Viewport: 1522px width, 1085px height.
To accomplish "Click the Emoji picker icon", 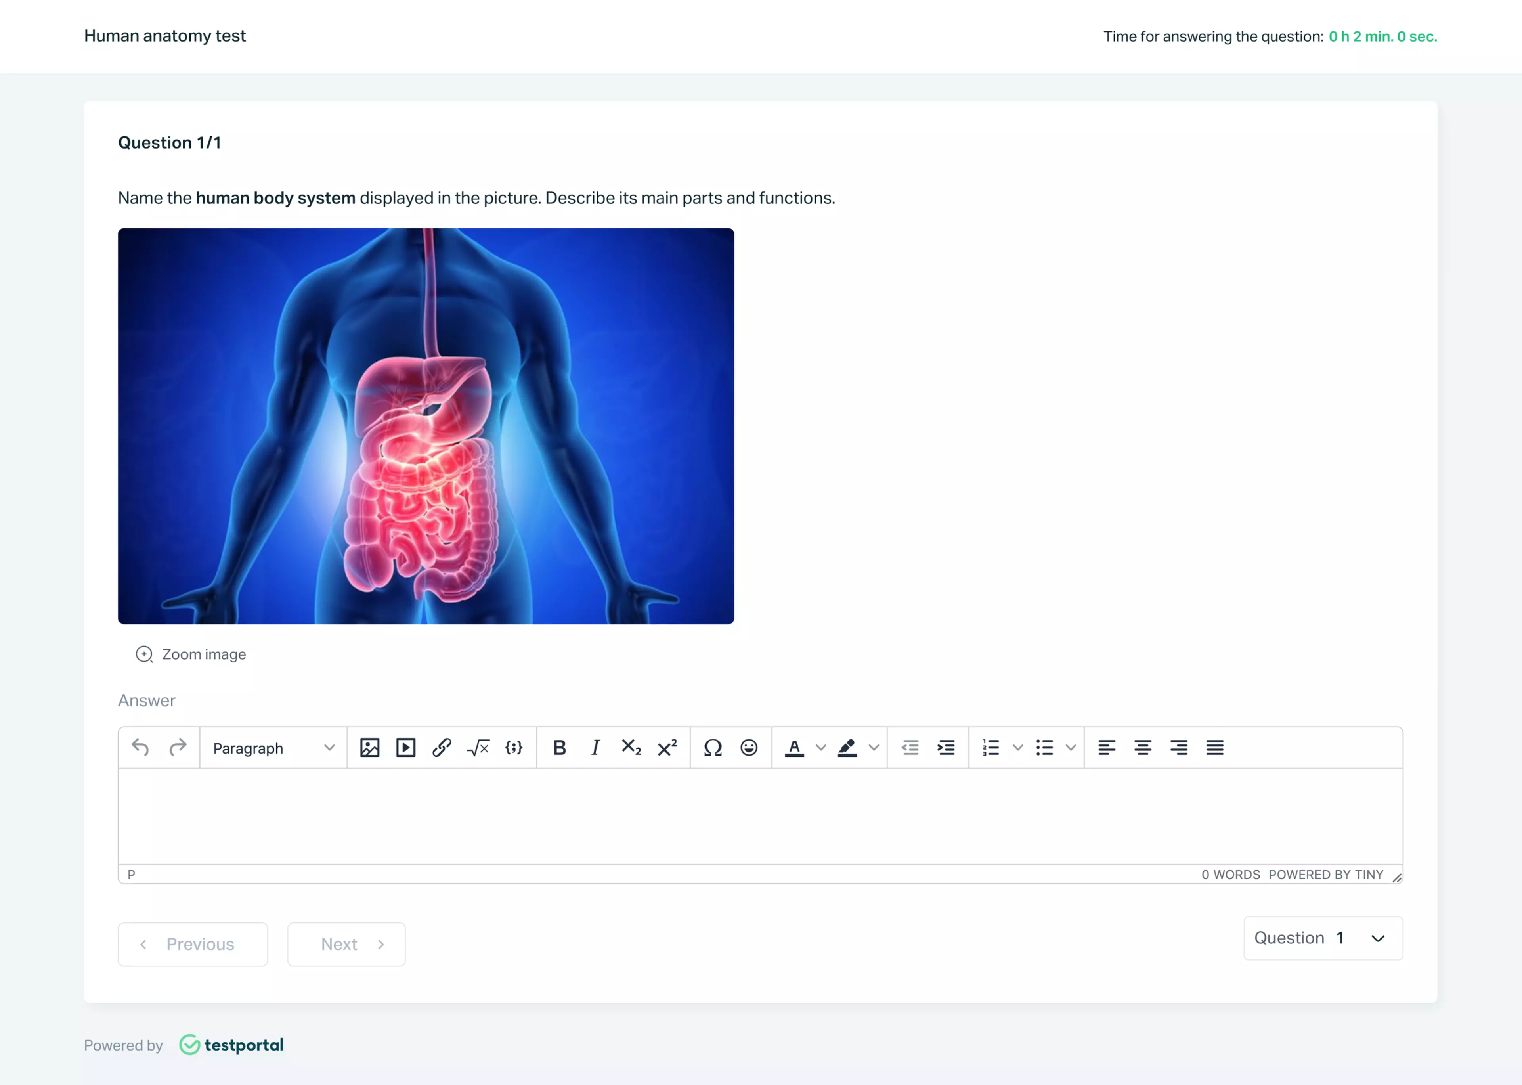I will [749, 748].
